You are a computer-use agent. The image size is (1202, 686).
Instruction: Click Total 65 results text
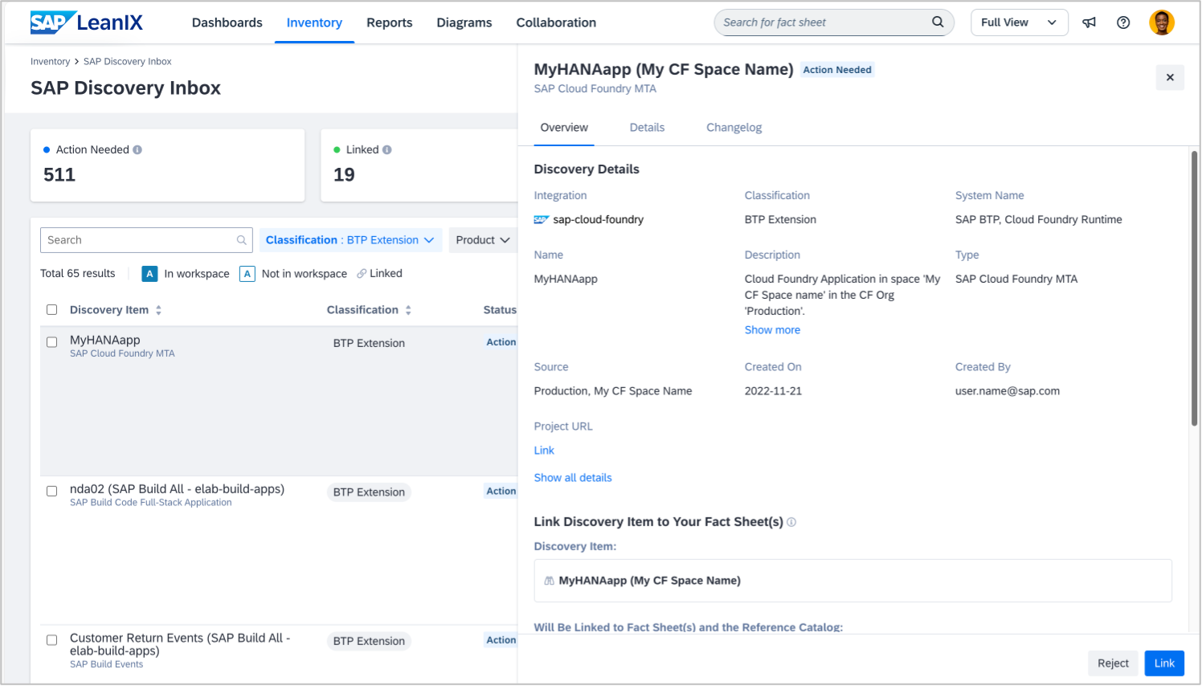(x=78, y=274)
